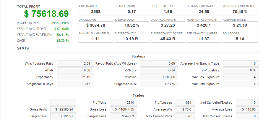Select the R Expectancy Score value box
The height and width of the screenshot is (120, 276).
(x=168, y=39)
